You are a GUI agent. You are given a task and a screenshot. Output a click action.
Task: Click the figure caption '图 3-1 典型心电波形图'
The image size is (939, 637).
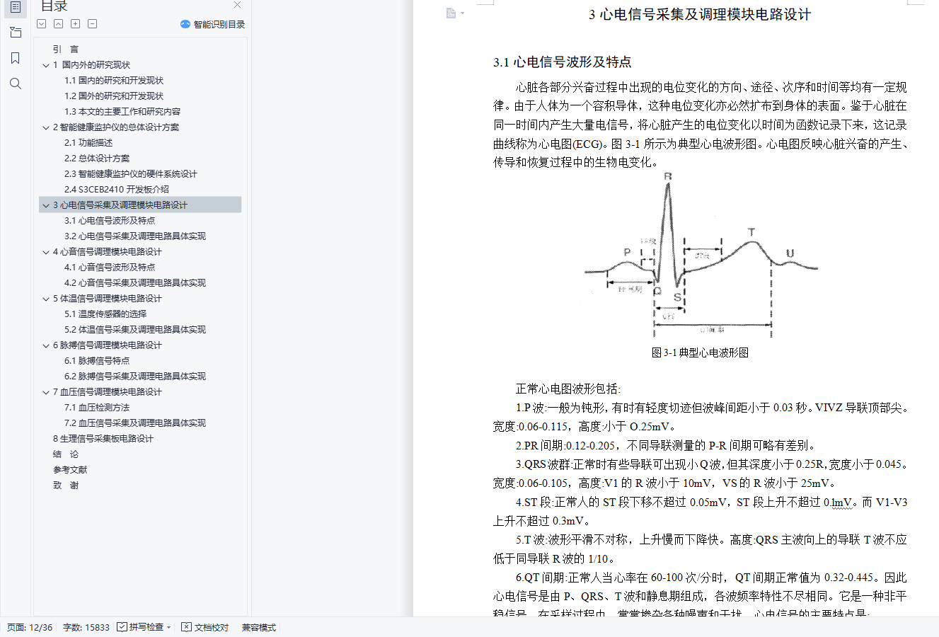click(700, 352)
